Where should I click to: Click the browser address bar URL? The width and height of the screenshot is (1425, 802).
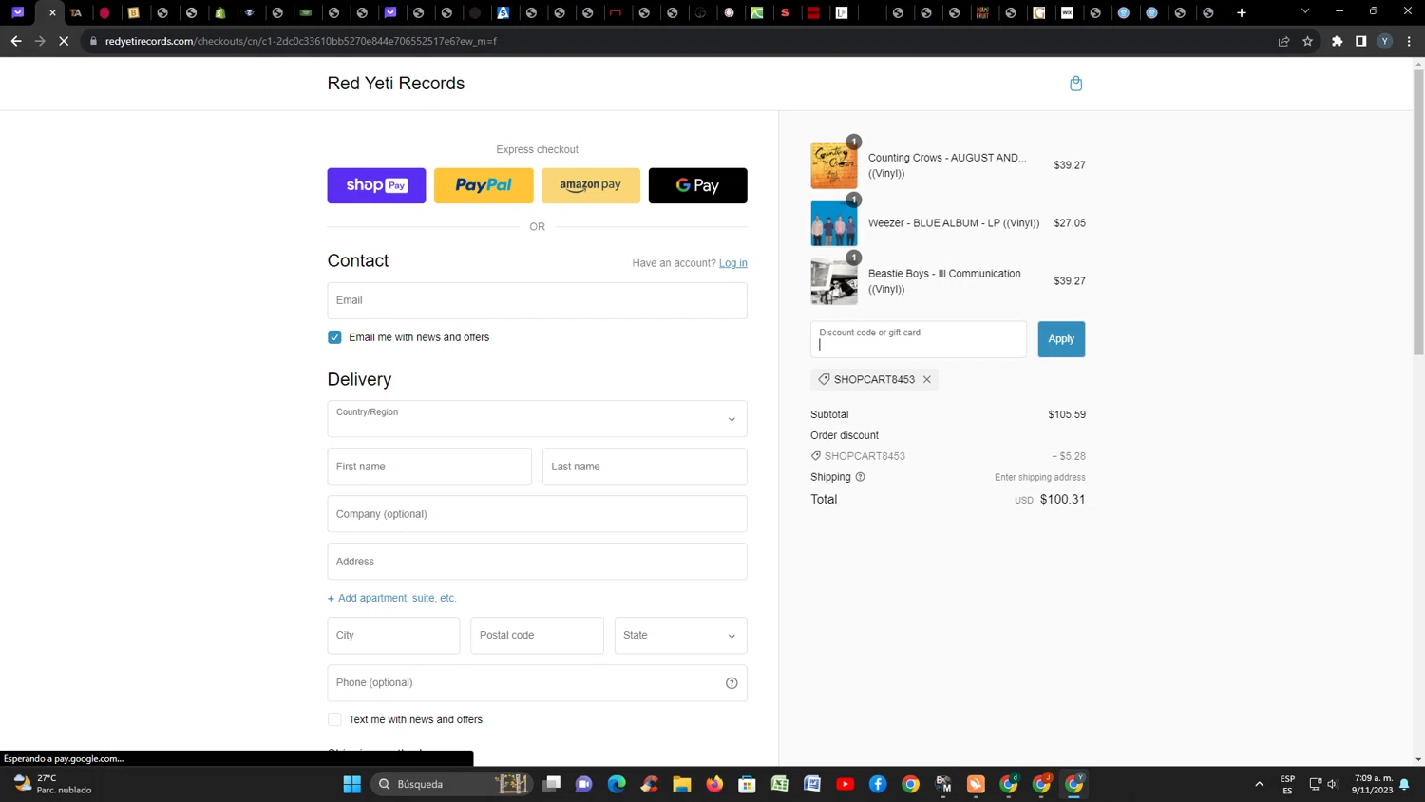pyautogui.click(x=301, y=41)
